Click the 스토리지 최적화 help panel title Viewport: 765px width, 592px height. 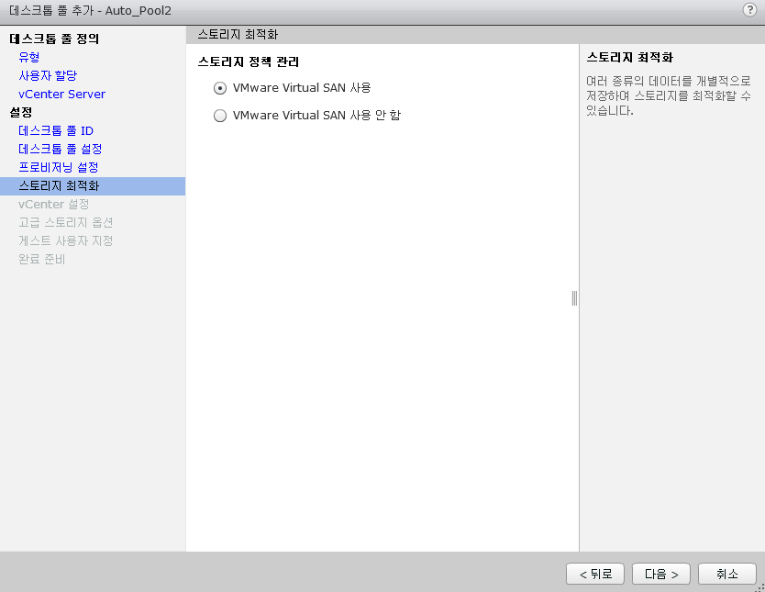(629, 57)
